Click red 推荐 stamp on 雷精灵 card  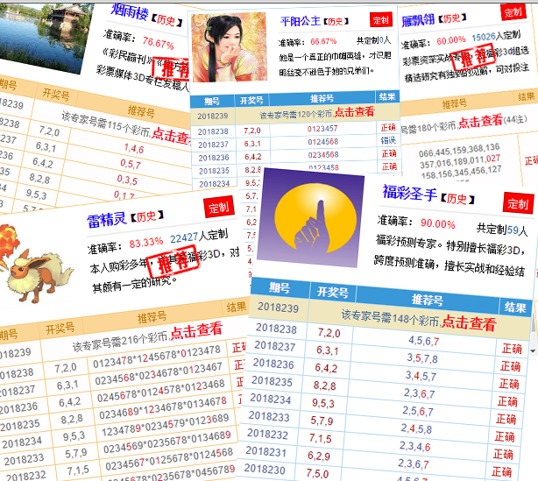click(173, 262)
